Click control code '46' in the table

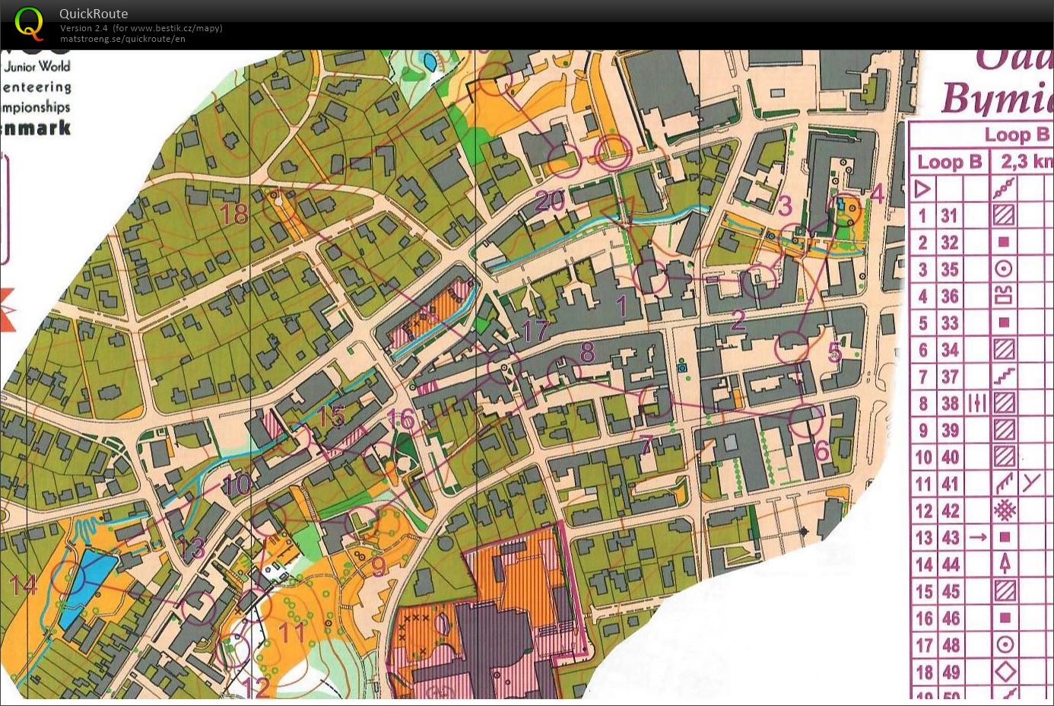[x=951, y=618]
